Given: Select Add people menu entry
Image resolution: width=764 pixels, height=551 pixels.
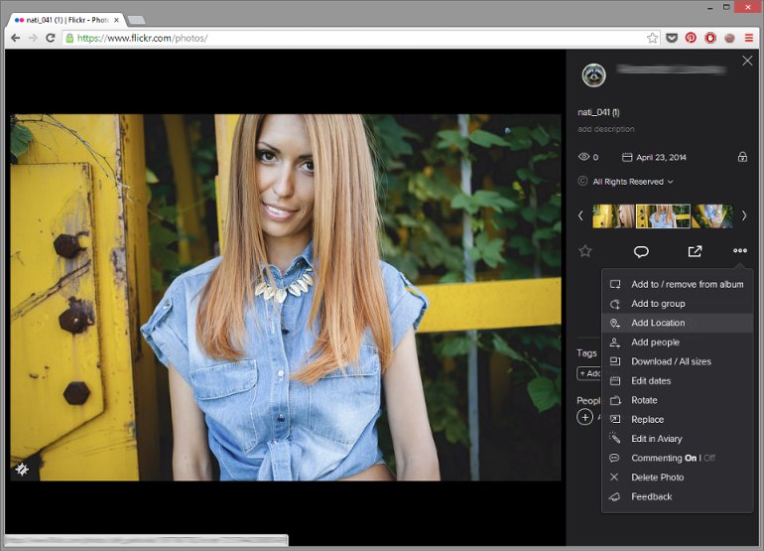Looking at the screenshot, I should 678,343.
